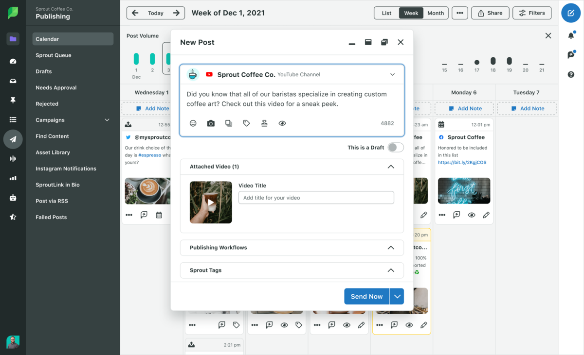Click the post text compose area

pyautogui.click(x=292, y=99)
